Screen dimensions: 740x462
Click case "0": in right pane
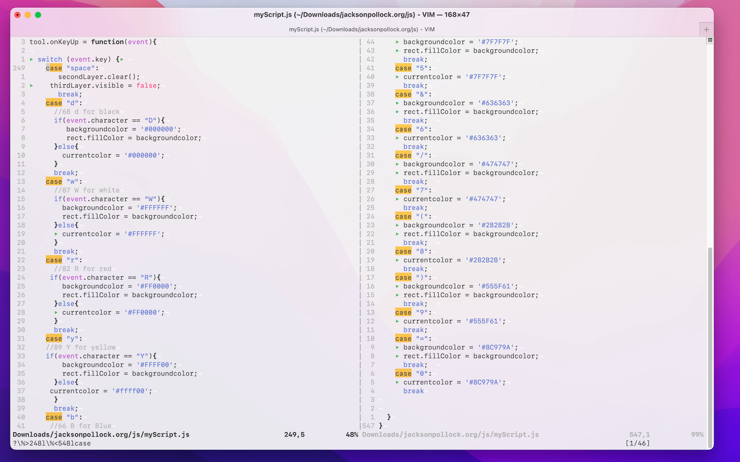point(413,373)
